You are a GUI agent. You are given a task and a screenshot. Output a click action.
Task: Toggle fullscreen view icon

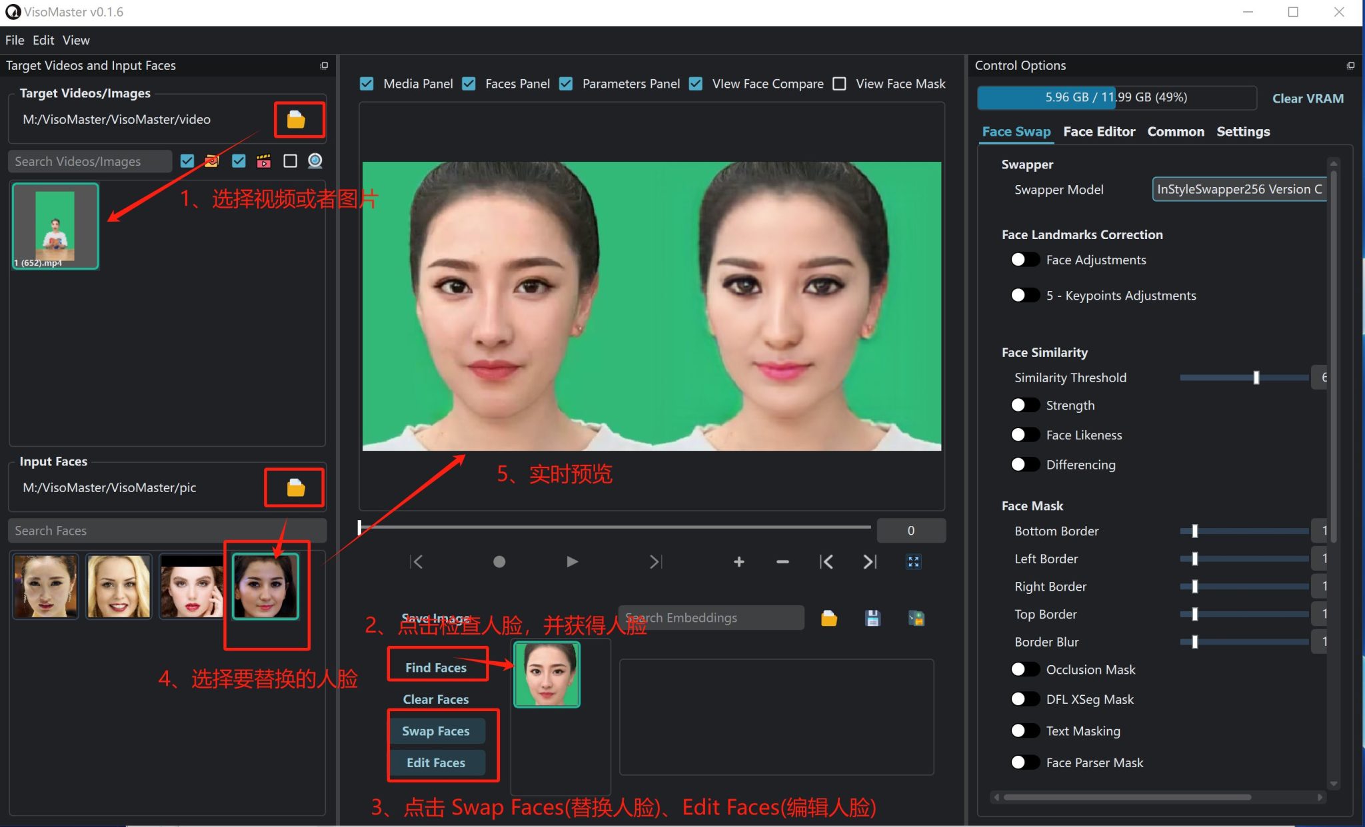tap(913, 562)
